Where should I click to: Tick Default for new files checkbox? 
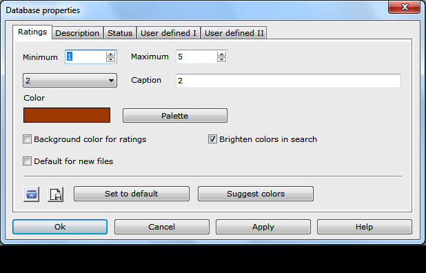pos(27,161)
